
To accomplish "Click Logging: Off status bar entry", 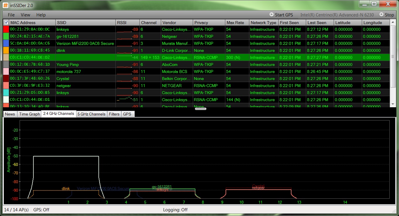I will coord(175,210).
